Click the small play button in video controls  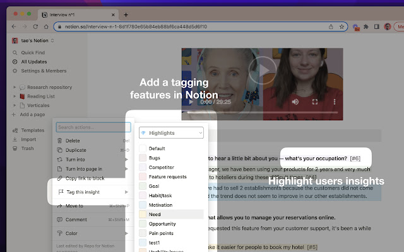(191, 102)
